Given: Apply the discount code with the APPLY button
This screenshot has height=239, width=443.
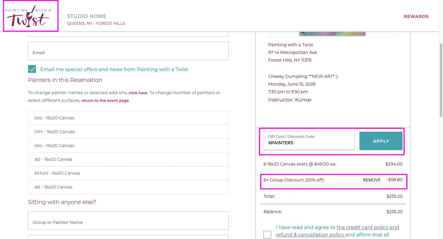Looking at the screenshot, I should click(381, 141).
